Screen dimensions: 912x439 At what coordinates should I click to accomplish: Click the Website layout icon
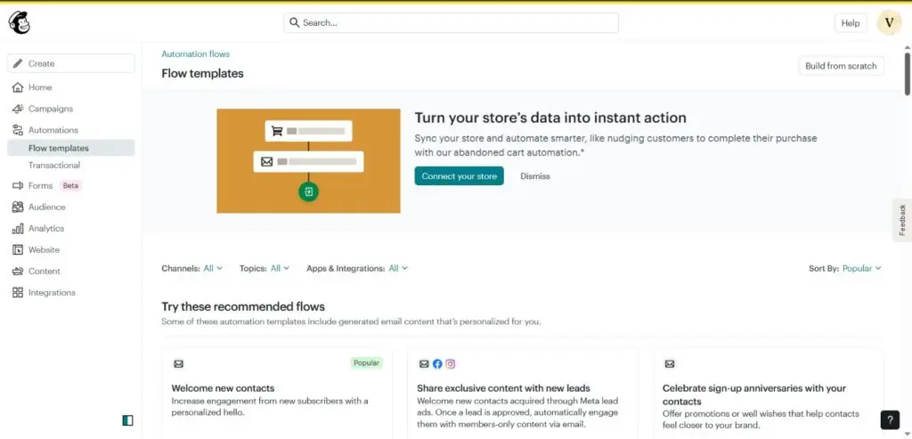18,250
